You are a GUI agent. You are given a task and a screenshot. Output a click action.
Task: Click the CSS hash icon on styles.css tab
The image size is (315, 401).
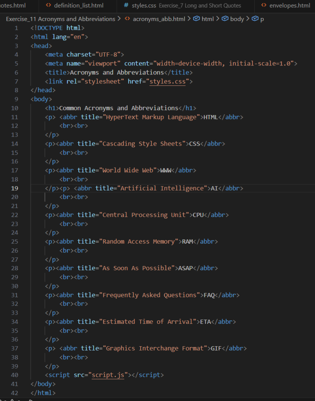(126, 5)
